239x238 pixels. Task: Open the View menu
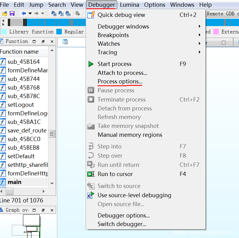click(x=77, y=5)
